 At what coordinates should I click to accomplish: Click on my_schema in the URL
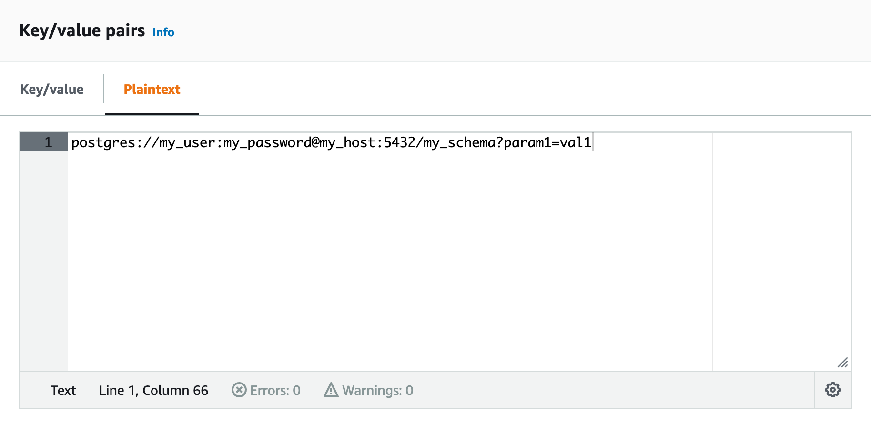click(459, 142)
